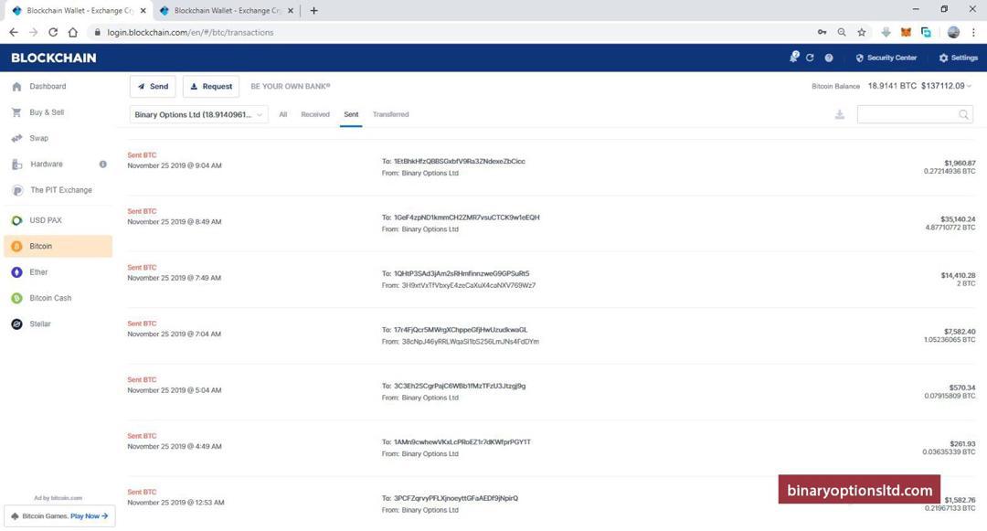Expand the Bitcoin Balance currency dropdown
987x531 pixels.
tap(970, 86)
